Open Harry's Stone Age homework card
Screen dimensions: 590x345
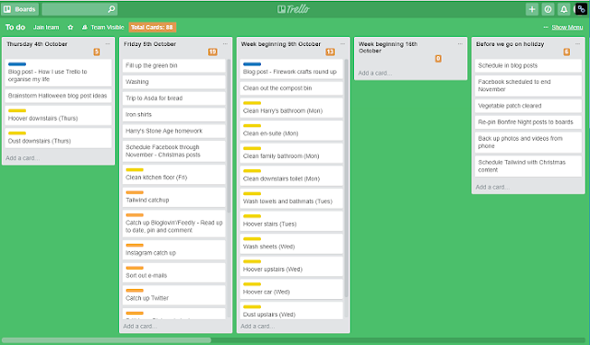coord(174,131)
